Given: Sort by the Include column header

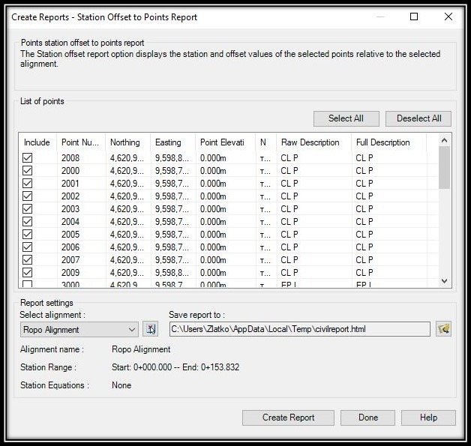Looking at the screenshot, I should pyautogui.click(x=37, y=142).
